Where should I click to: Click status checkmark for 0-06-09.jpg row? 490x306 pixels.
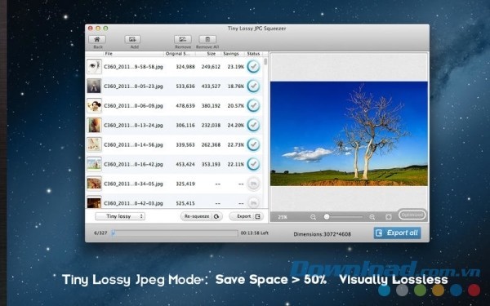click(x=253, y=105)
